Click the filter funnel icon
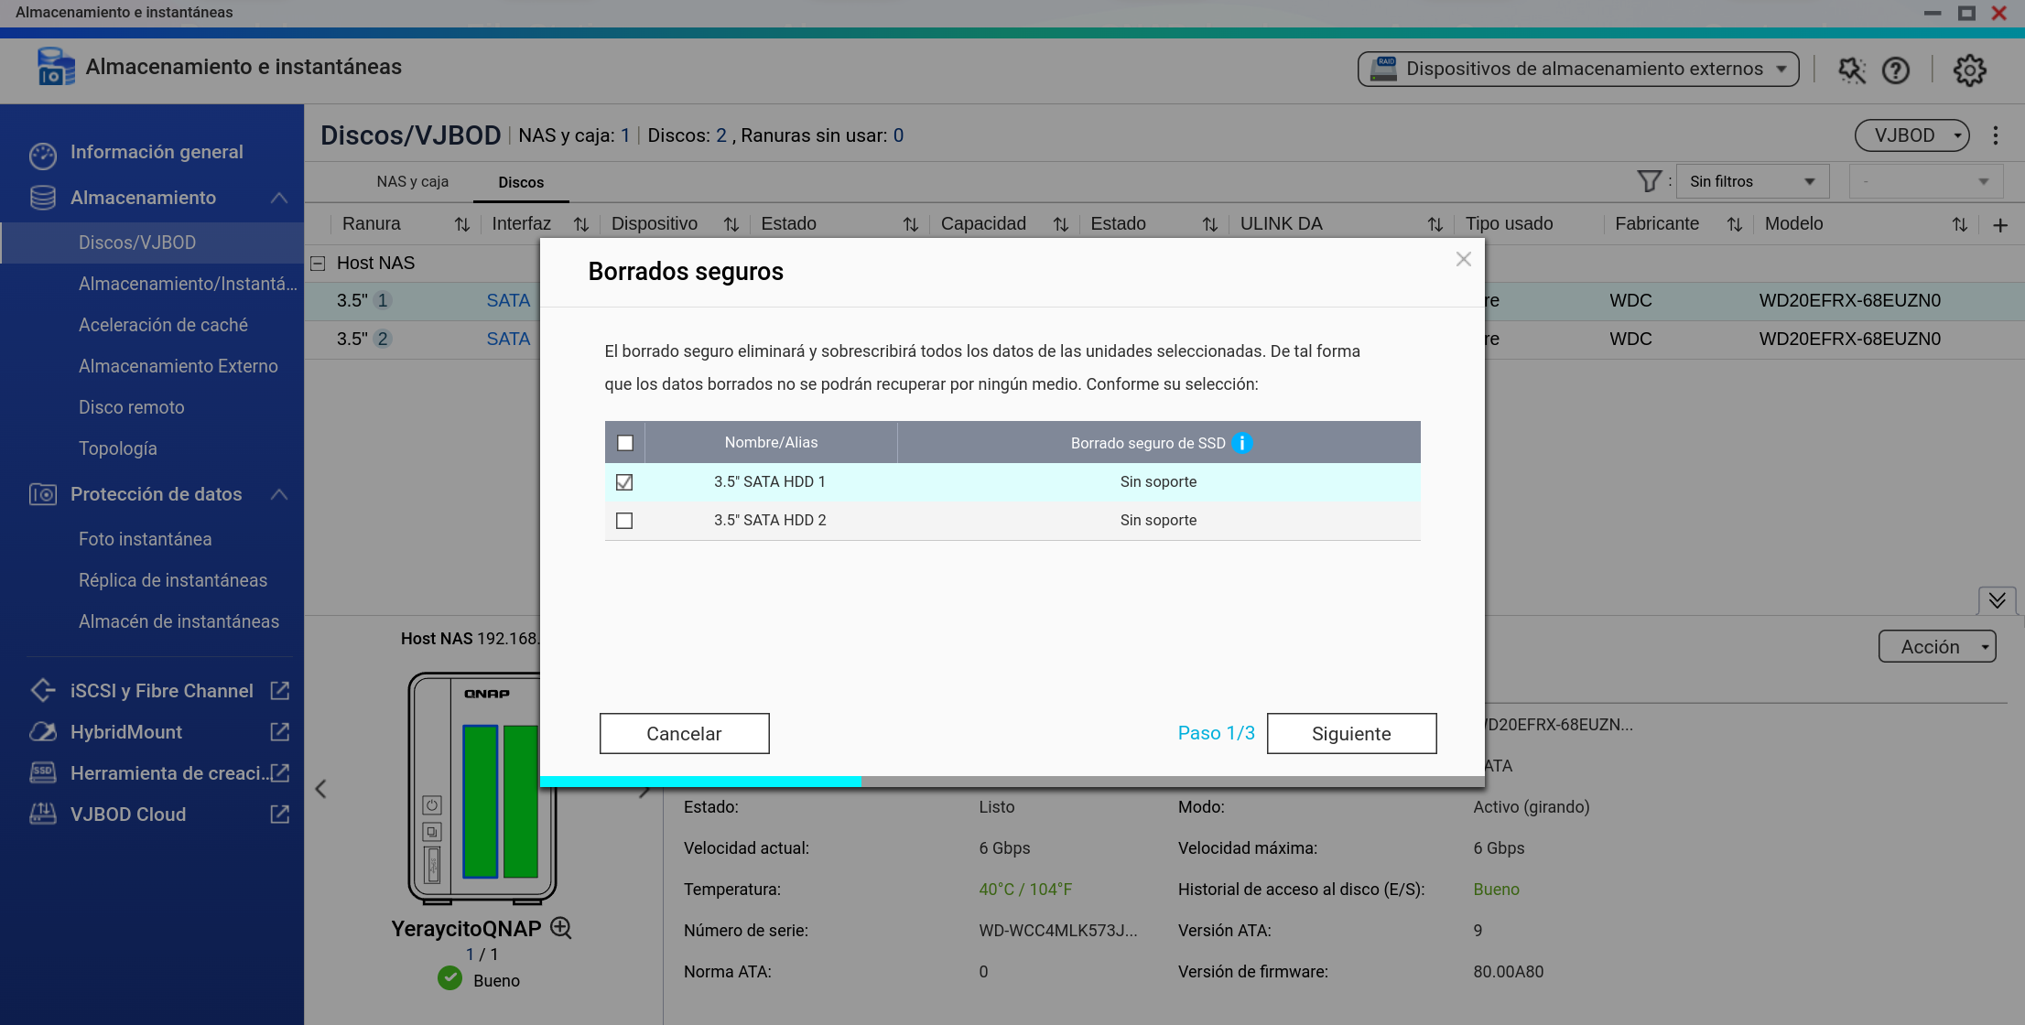The width and height of the screenshot is (2025, 1025). click(x=1649, y=181)
